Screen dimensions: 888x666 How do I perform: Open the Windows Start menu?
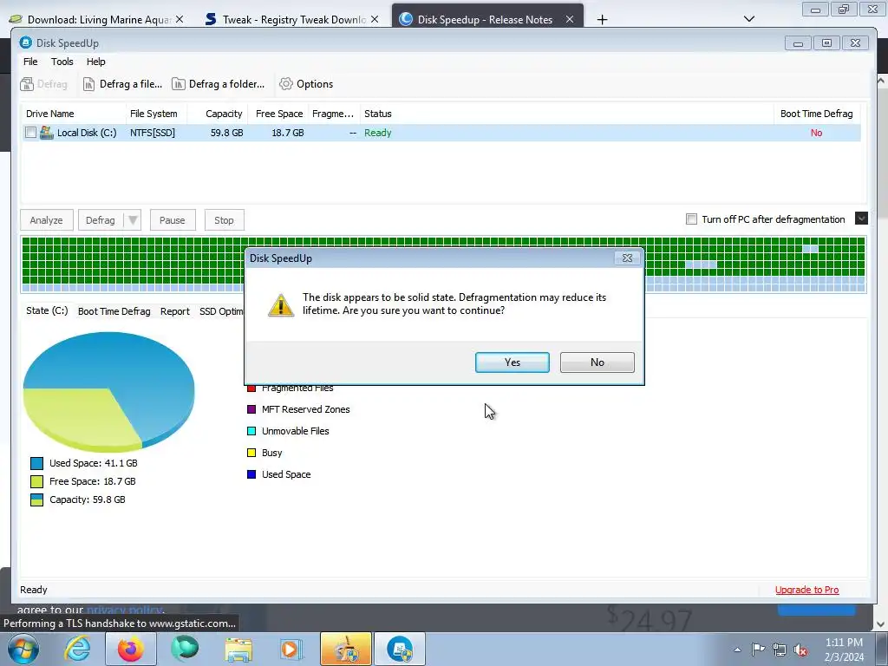[23, 649]
